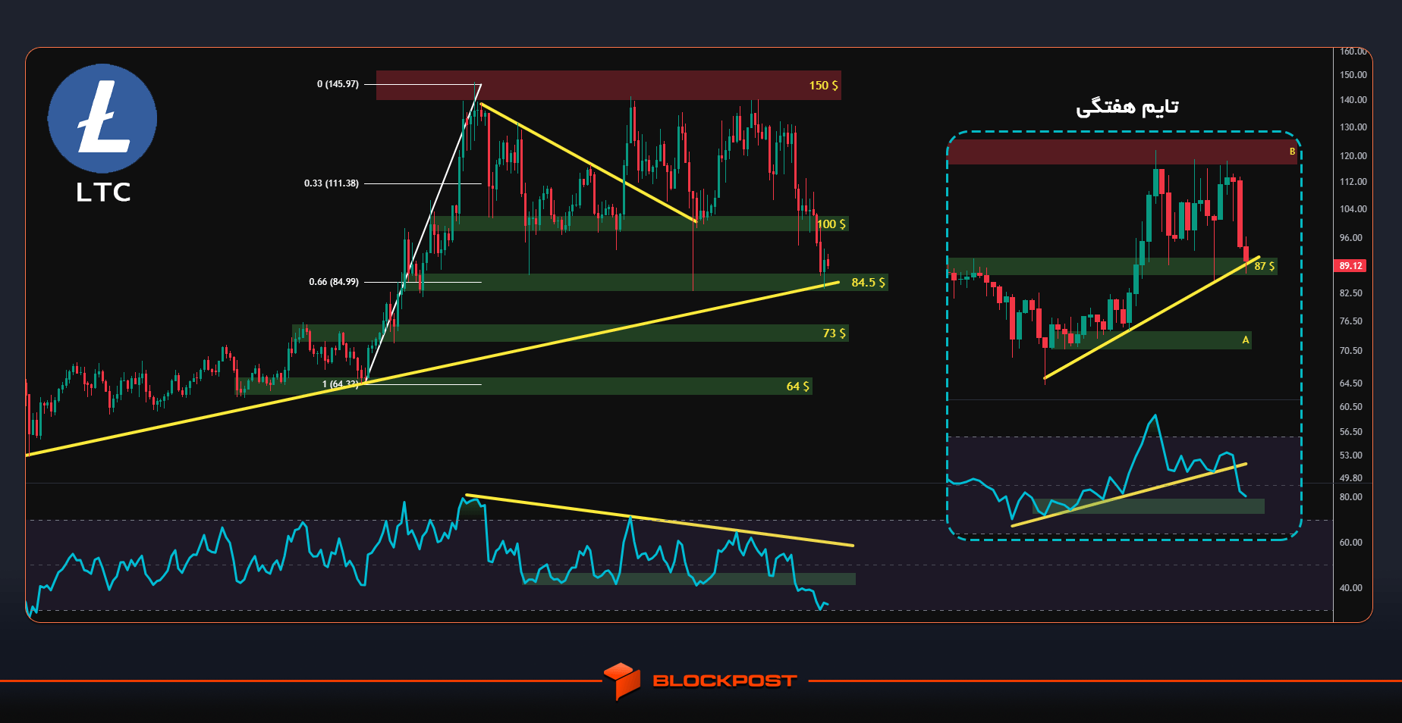Select the 73 $ level label
This screenshot has width=1402, height=723.
click(x=834, y=333)
